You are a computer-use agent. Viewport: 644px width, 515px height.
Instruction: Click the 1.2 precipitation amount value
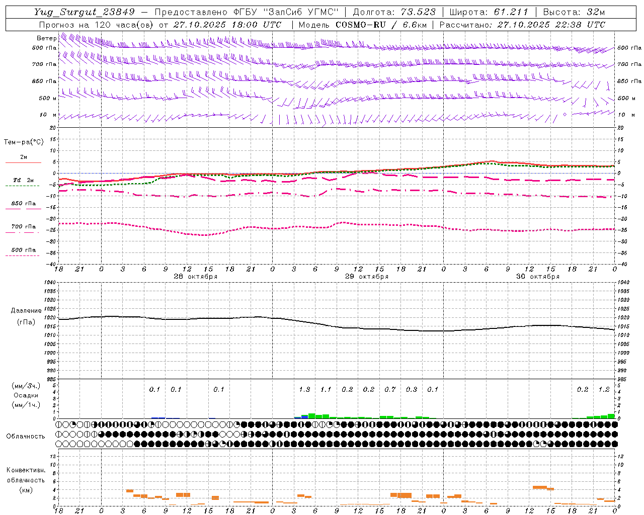pyautogui.click(x=604, y=389)
